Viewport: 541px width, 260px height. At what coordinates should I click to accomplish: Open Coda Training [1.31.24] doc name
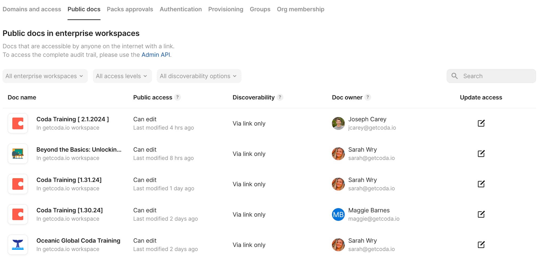[x=69, y=180]
